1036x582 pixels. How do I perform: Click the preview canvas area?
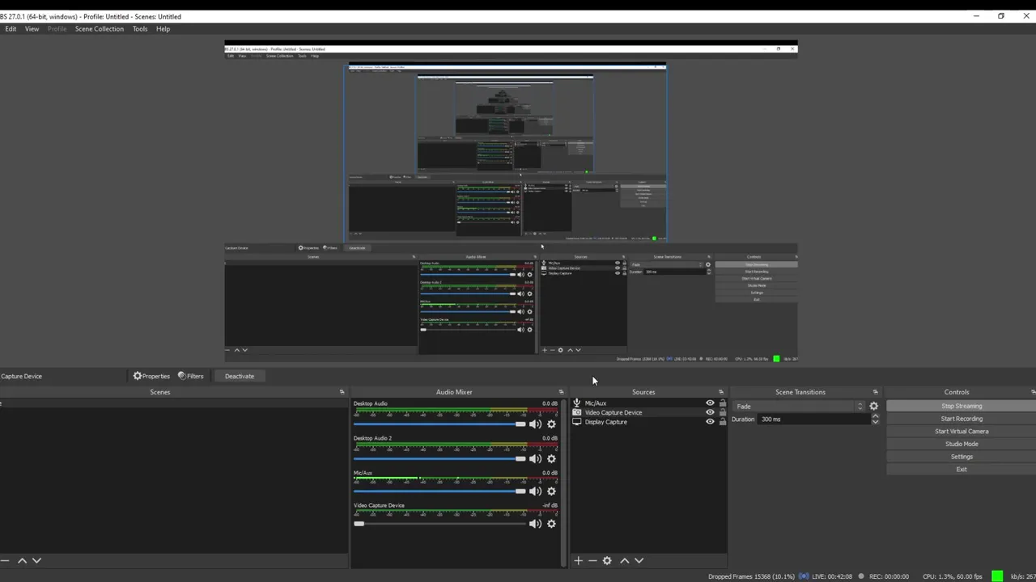(x=511, y=202)
